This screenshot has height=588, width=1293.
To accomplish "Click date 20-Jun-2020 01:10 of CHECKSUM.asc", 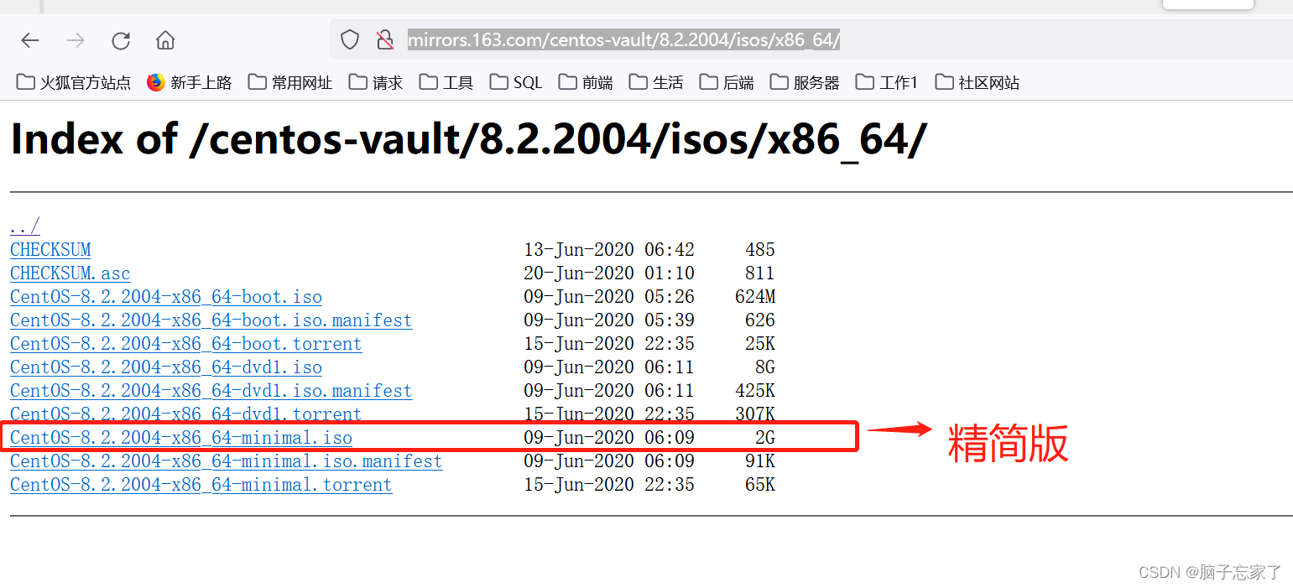I will click(x=609, y=273).
